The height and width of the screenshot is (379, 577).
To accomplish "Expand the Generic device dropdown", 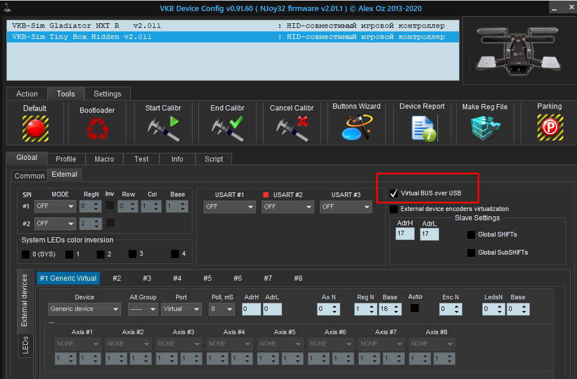I will point(84,309).
